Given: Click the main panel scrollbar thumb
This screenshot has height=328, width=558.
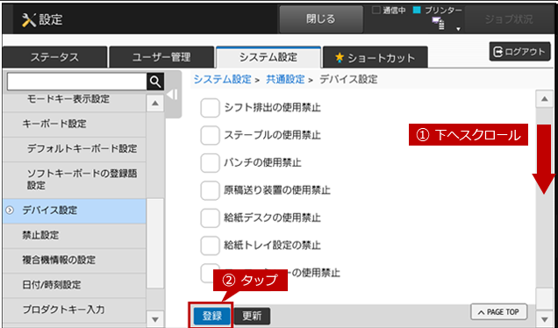Looking at the screenshot, I should click(544, 298).
